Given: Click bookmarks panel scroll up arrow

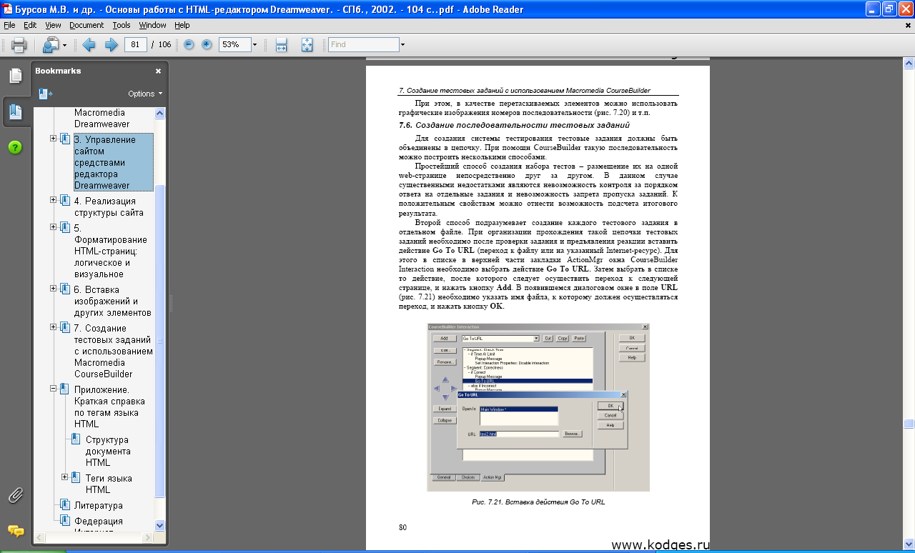Looking at the screenshot, I should point(160,114).
